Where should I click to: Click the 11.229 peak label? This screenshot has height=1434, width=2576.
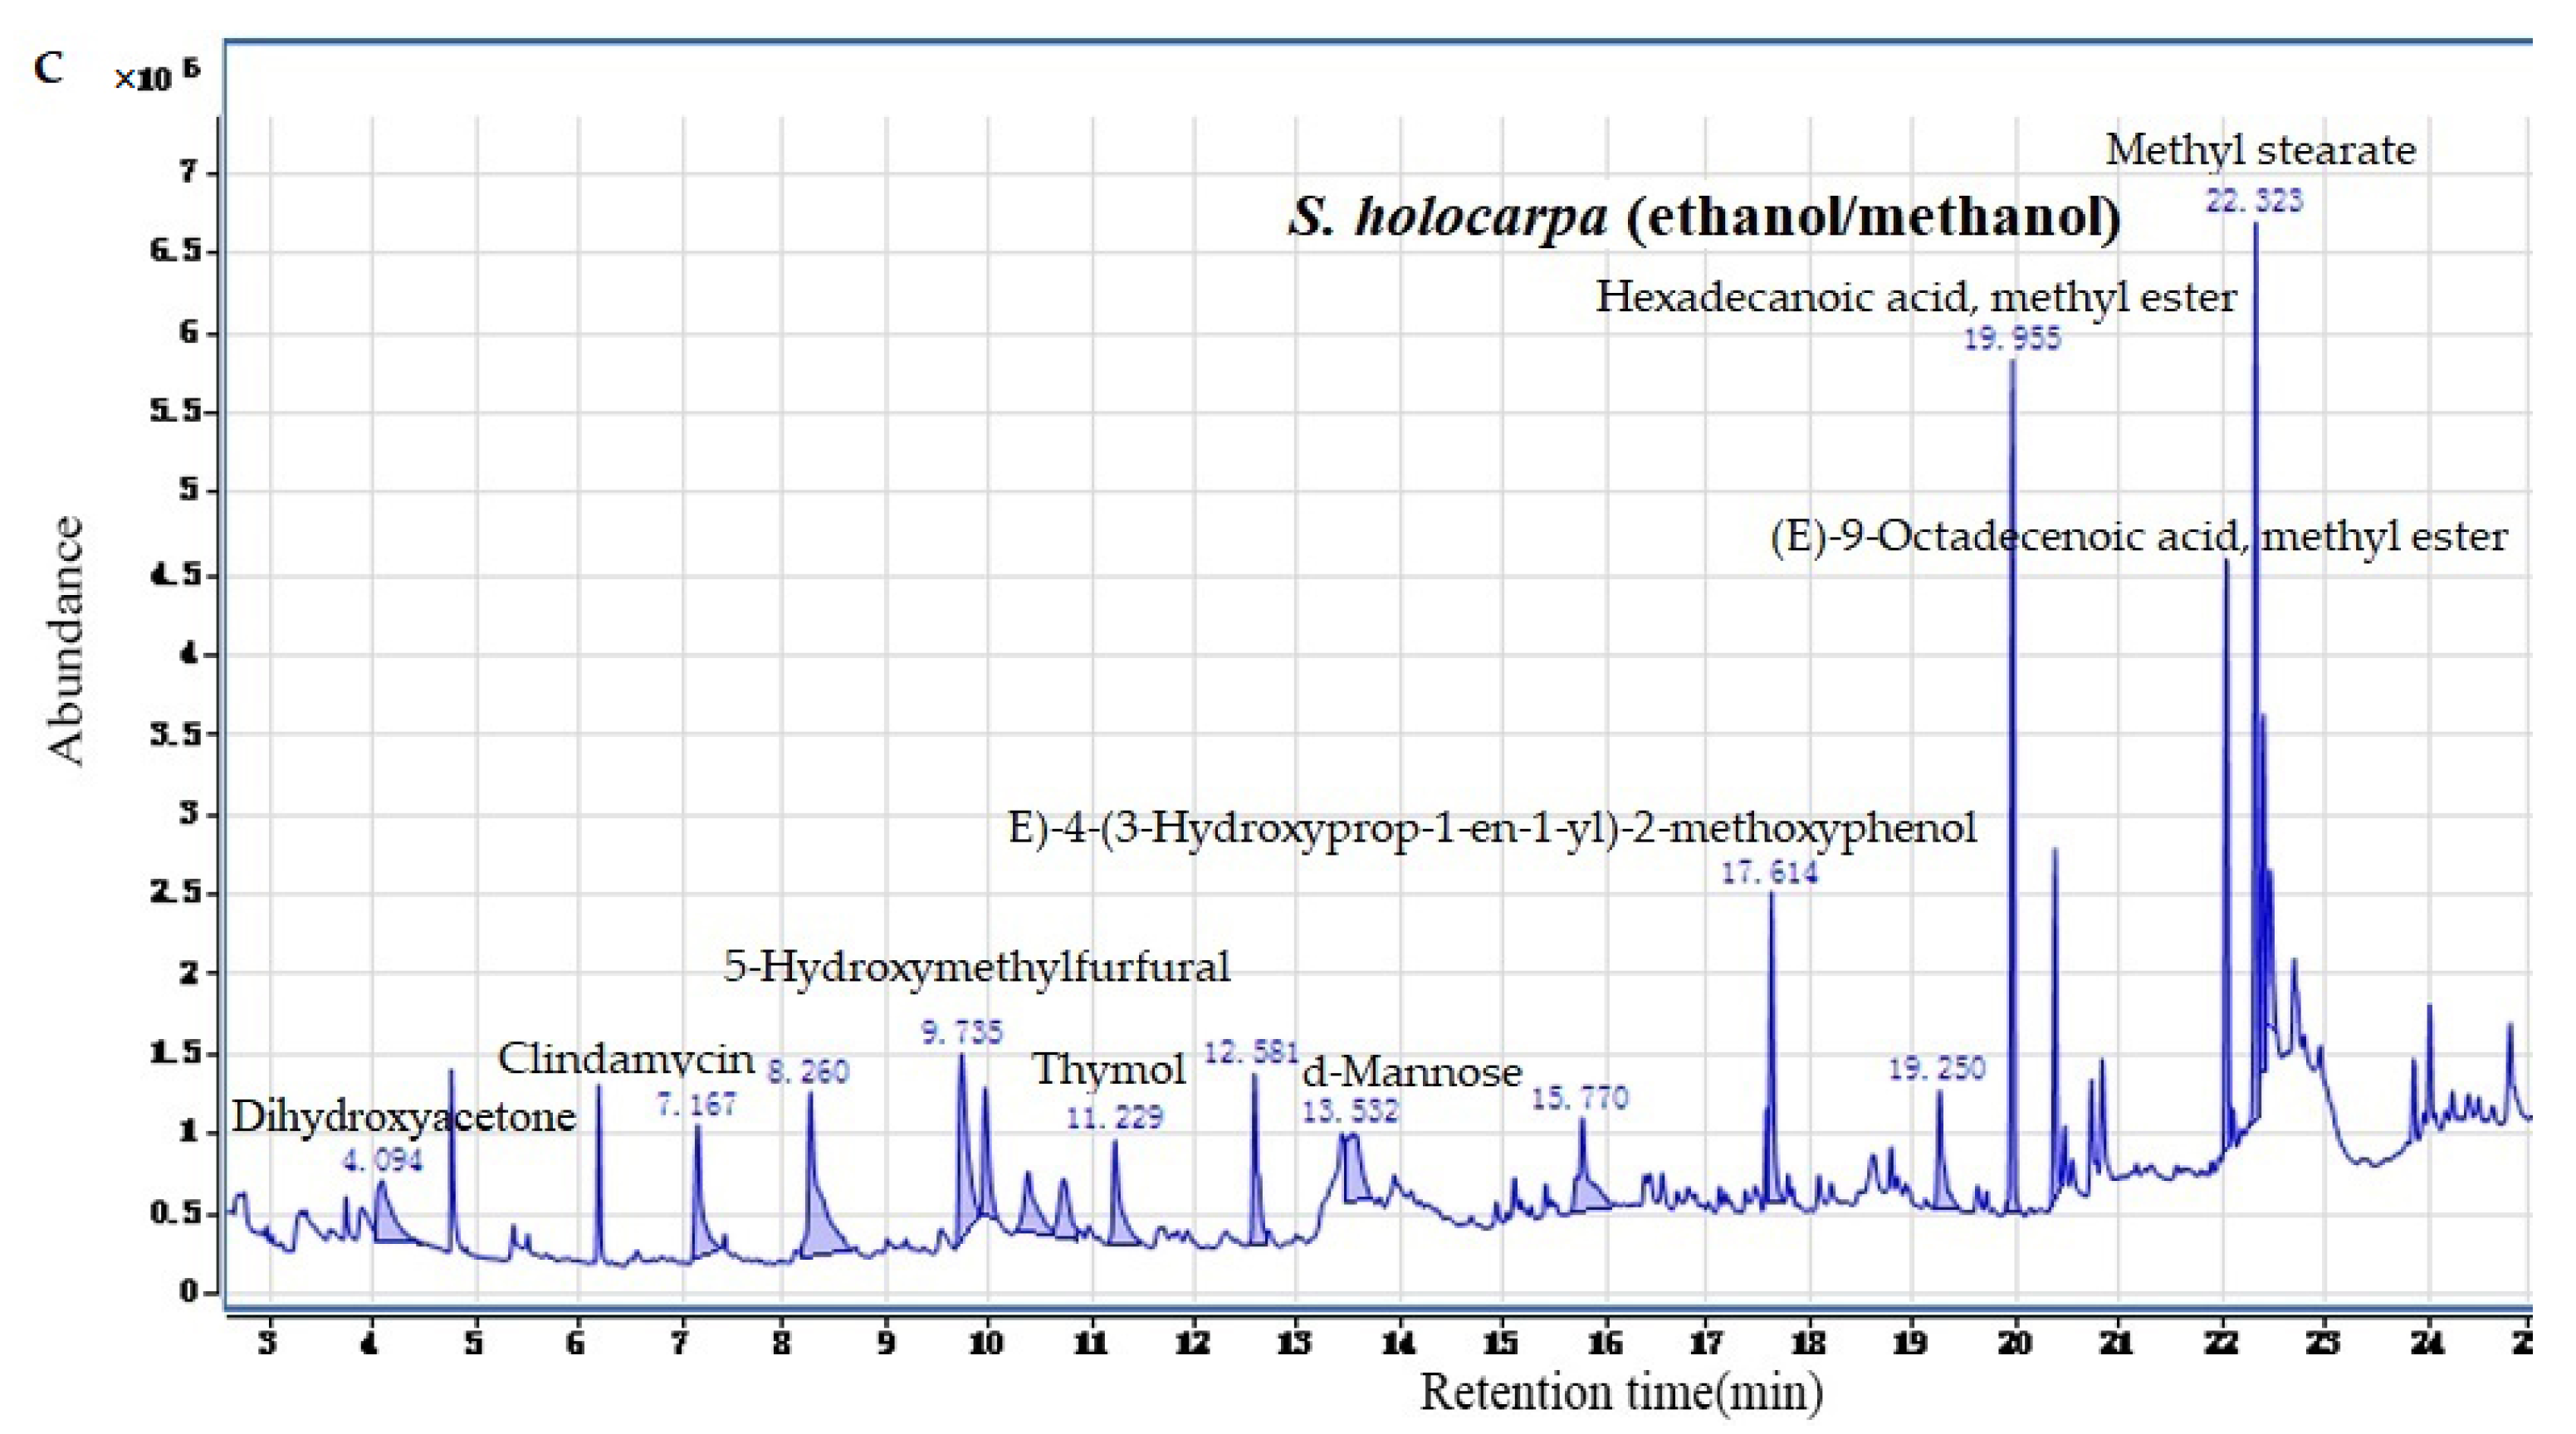coord(1114,1116)
